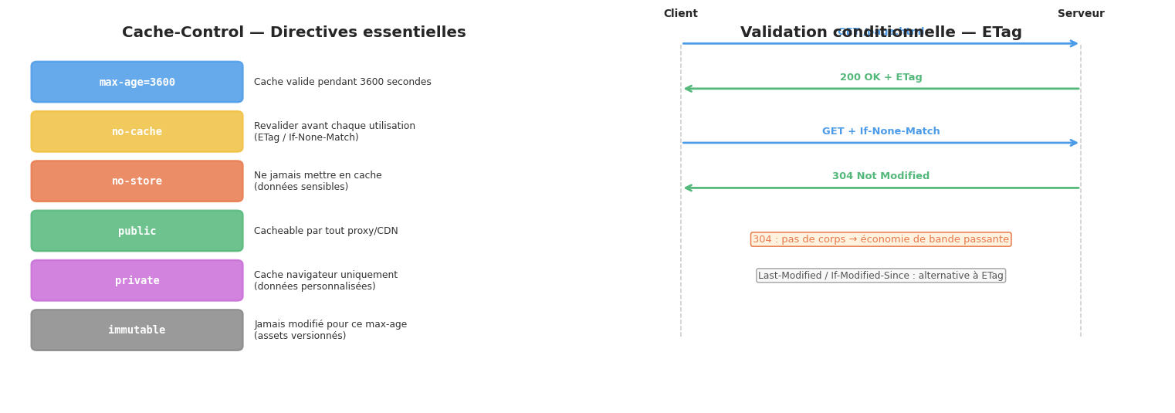Click the orange "304 : pas de corps" note
1175x413 pixels.
click(x=881, y=239)
